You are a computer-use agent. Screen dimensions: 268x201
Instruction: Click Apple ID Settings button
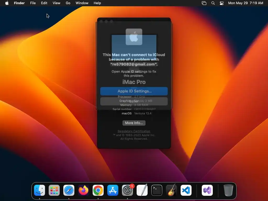coord(134,91)
